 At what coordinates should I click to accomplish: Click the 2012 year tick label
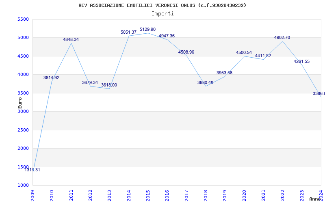[90, 195]
